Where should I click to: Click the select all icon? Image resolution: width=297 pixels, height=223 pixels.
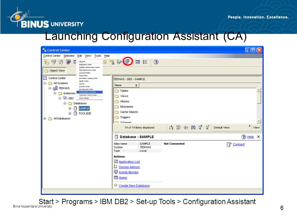[x=200, y=127]
